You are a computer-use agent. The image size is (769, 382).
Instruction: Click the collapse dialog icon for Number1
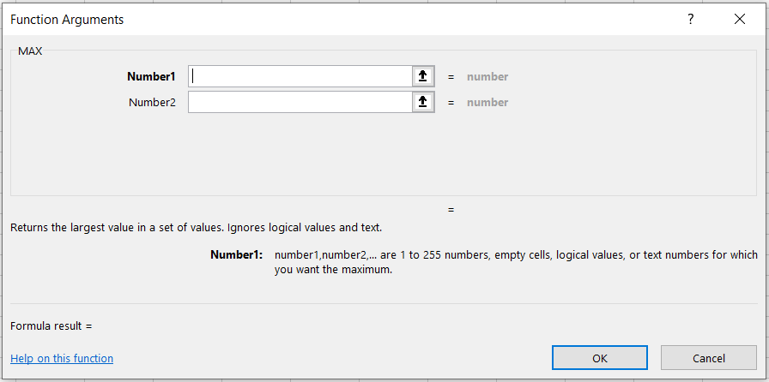click(x=421, y=76)
